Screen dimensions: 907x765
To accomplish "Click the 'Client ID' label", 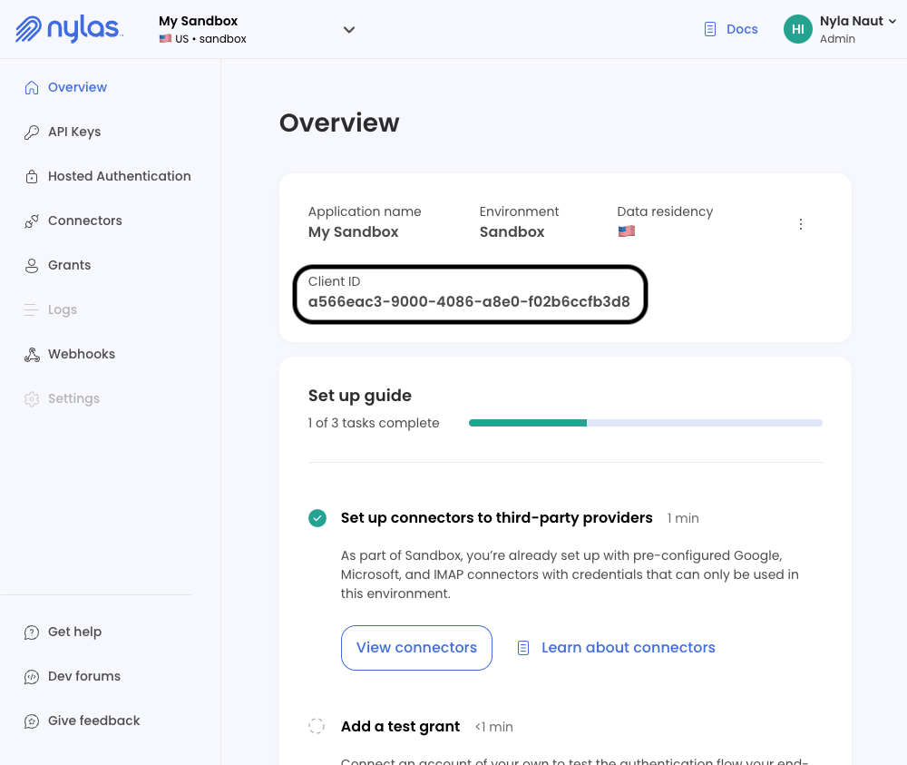I will pyautogui.click(x=335, y=281).
